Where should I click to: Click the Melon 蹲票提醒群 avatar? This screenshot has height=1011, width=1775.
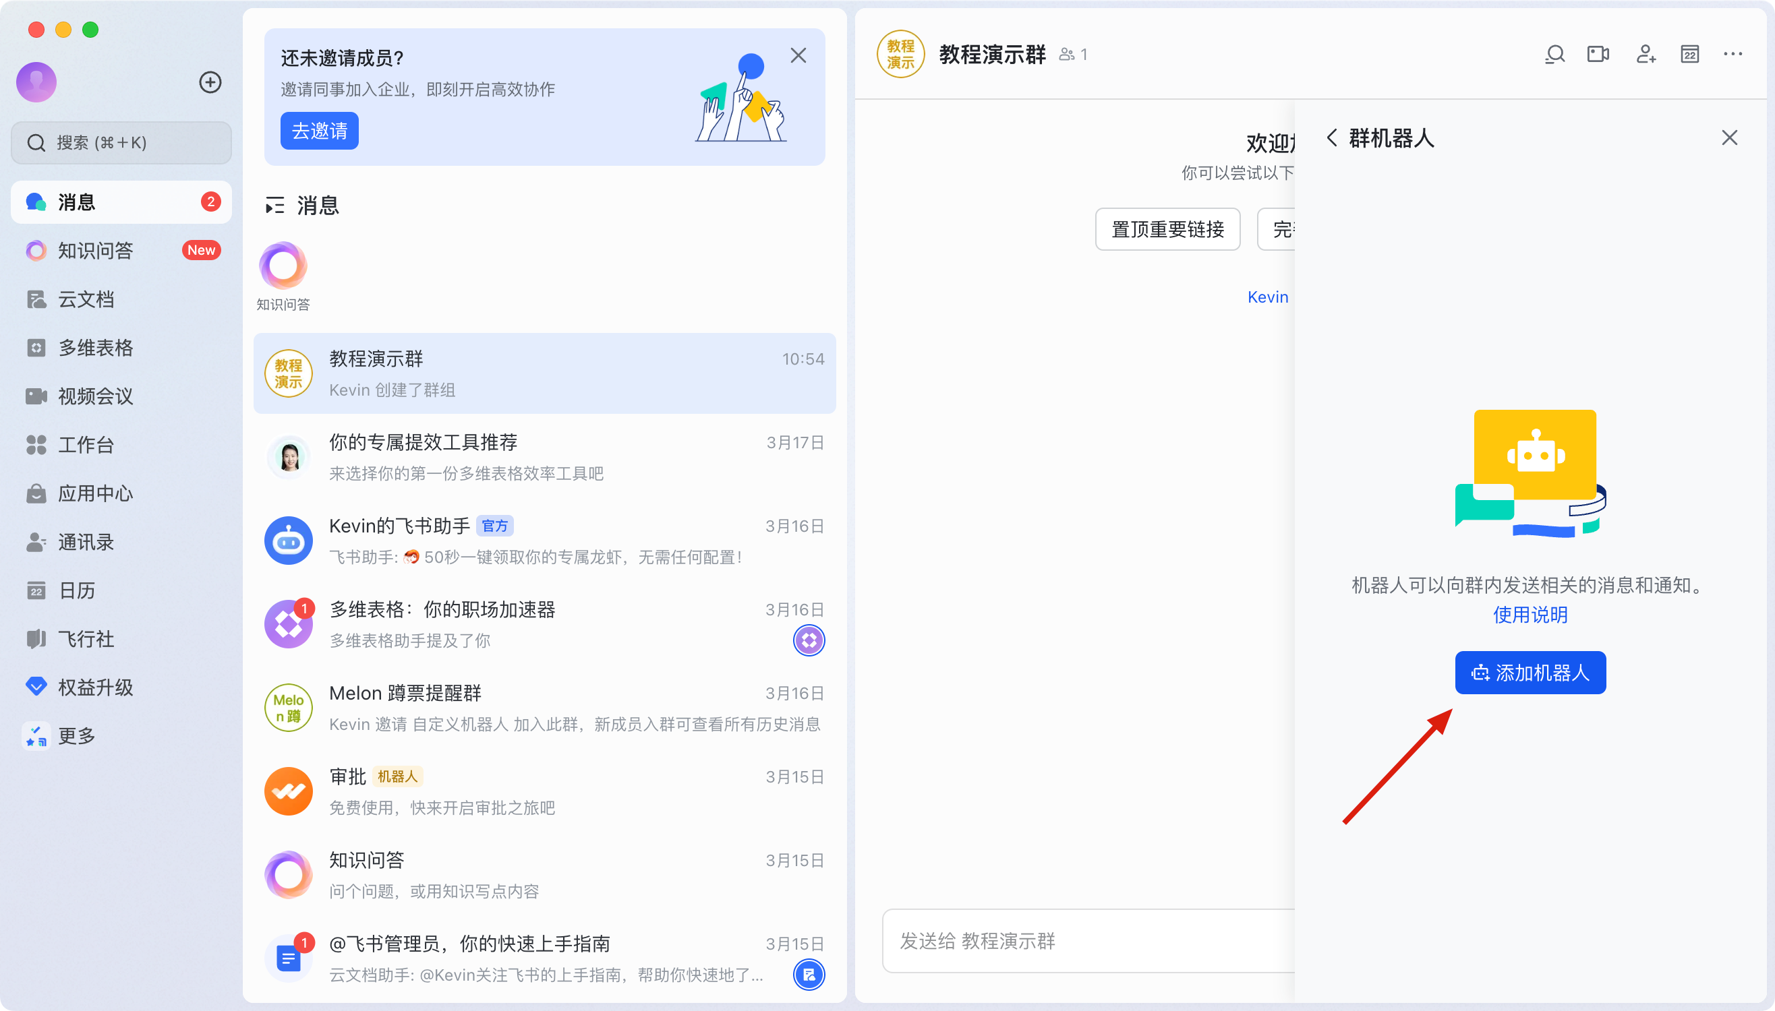pos(289,708)
